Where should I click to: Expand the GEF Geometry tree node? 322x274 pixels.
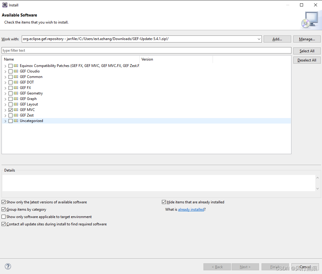point(5,94)
